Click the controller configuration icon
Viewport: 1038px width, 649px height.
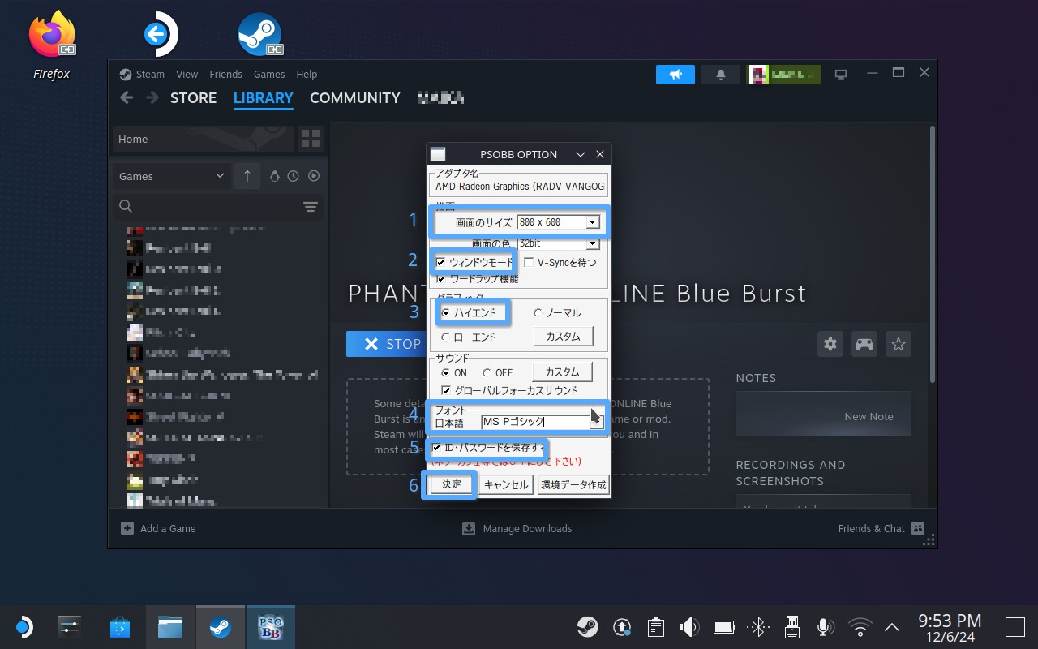(864, 344)
